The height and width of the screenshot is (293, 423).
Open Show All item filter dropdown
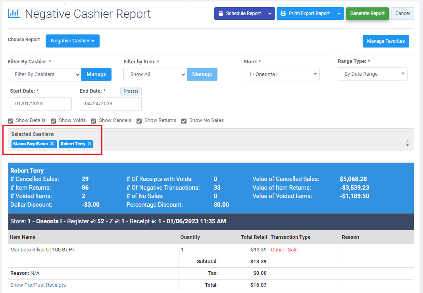156,74
